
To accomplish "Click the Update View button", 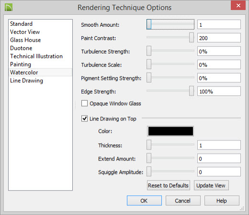I will pyautogui.click(x=211, y=185).
